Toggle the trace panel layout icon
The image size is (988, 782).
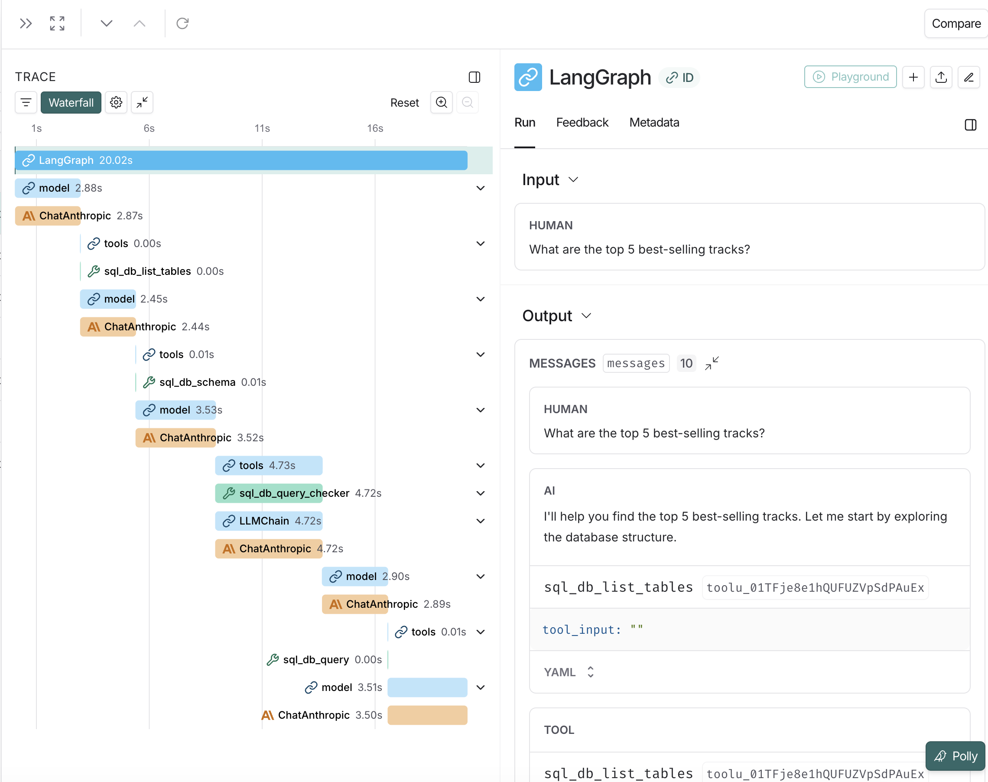click(x=474, y=77)
